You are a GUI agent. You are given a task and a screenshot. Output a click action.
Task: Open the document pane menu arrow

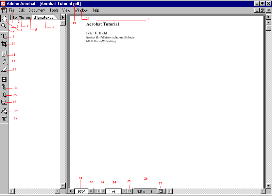point(268,17)
